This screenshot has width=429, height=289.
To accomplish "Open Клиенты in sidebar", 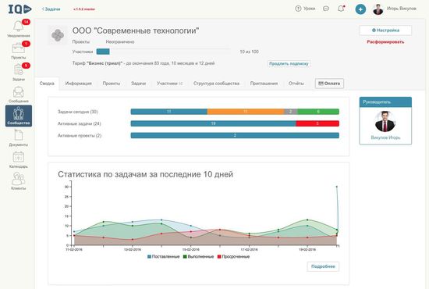I will pyautogui.click(x=19, y=181).
